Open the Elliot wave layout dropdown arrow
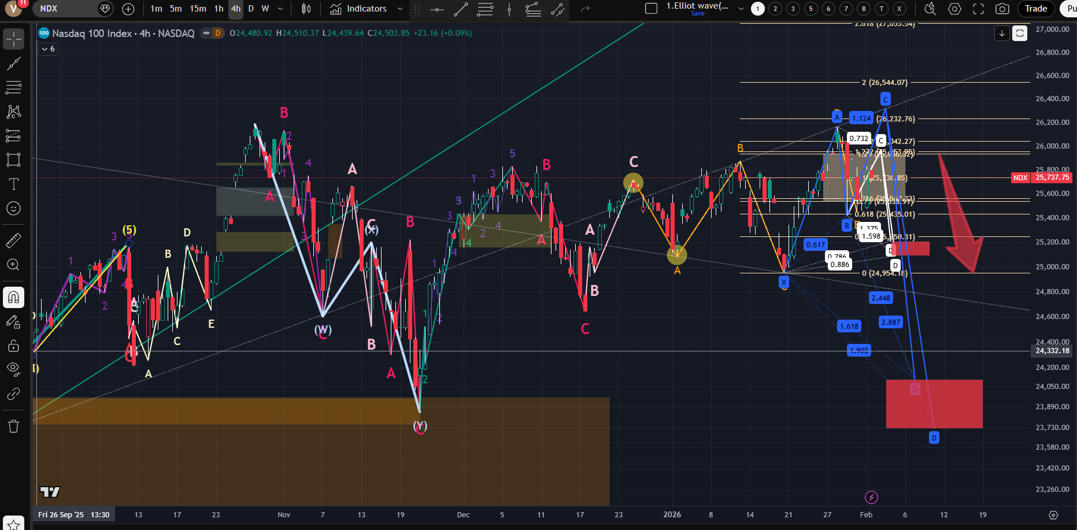This screenshot has height=530, width=1077. coord(741,9)
